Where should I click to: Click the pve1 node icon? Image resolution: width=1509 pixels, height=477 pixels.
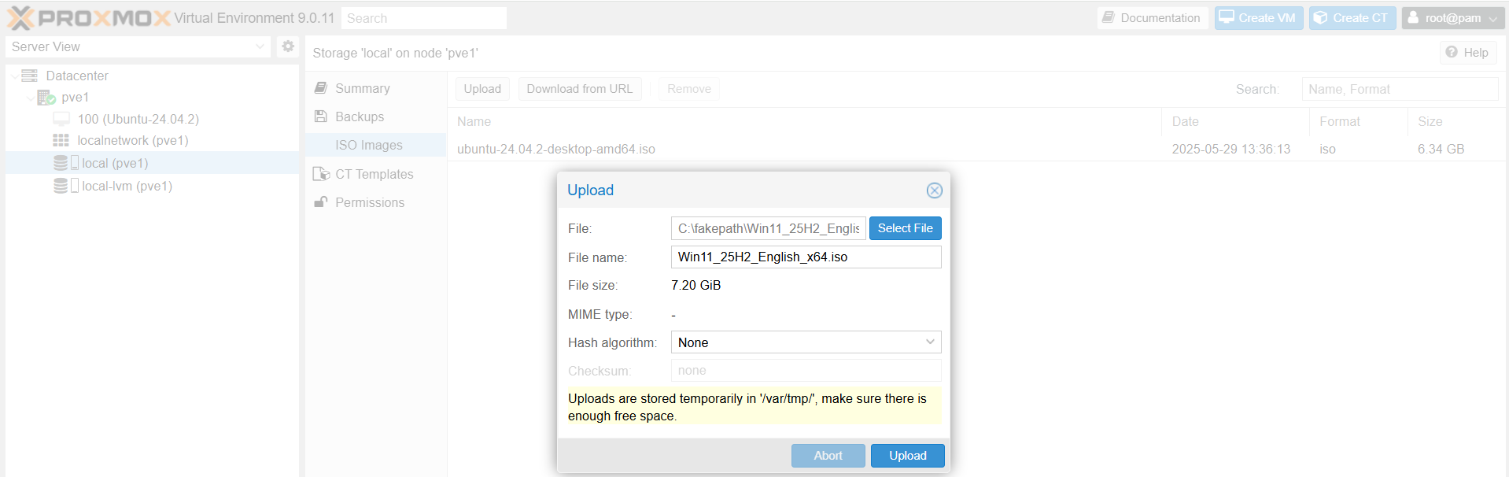tap(46, 98)
